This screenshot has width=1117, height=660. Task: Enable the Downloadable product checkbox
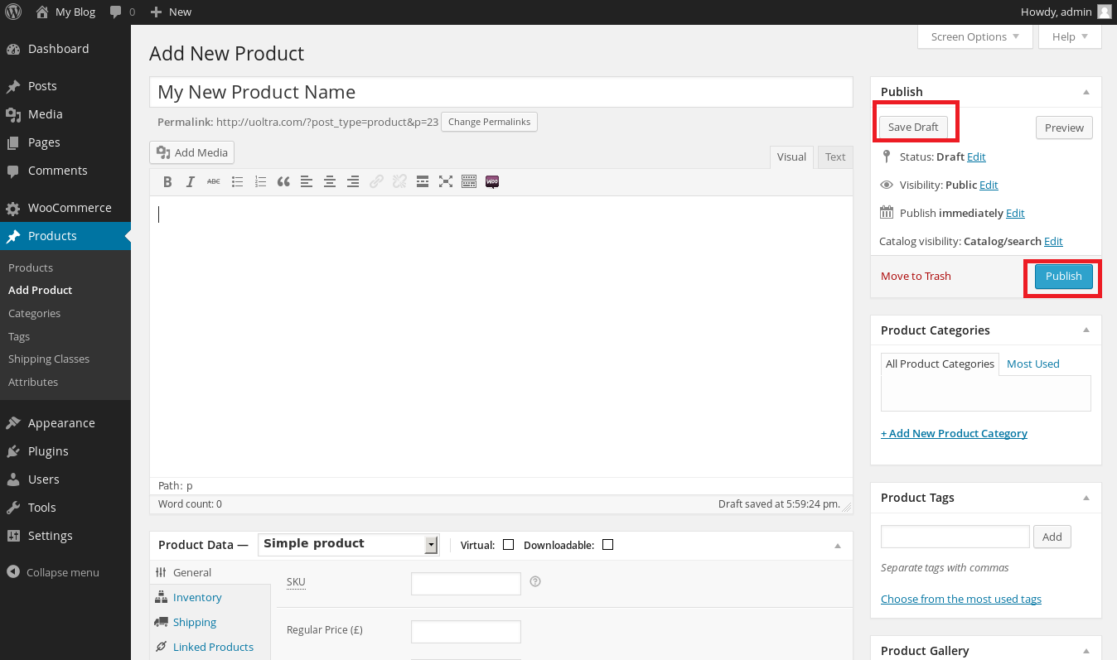607,544
